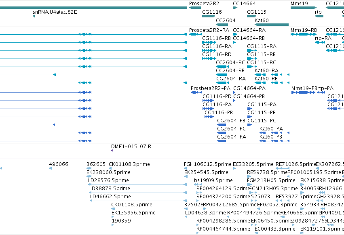Open protein CG1116-PD
This screenshot has width=344, height=235.
[217, 97]
